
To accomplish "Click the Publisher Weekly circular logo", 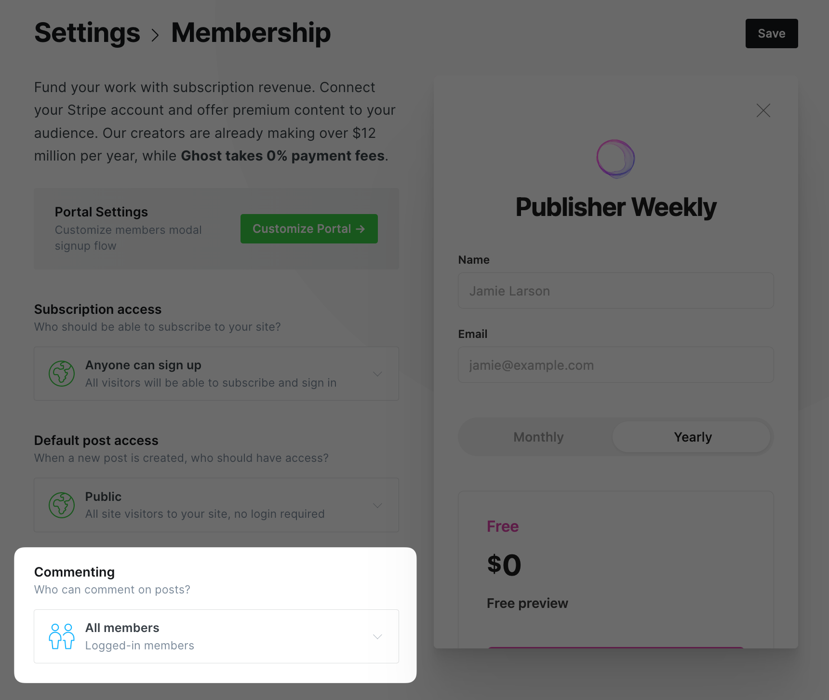I will click(615, 159).
